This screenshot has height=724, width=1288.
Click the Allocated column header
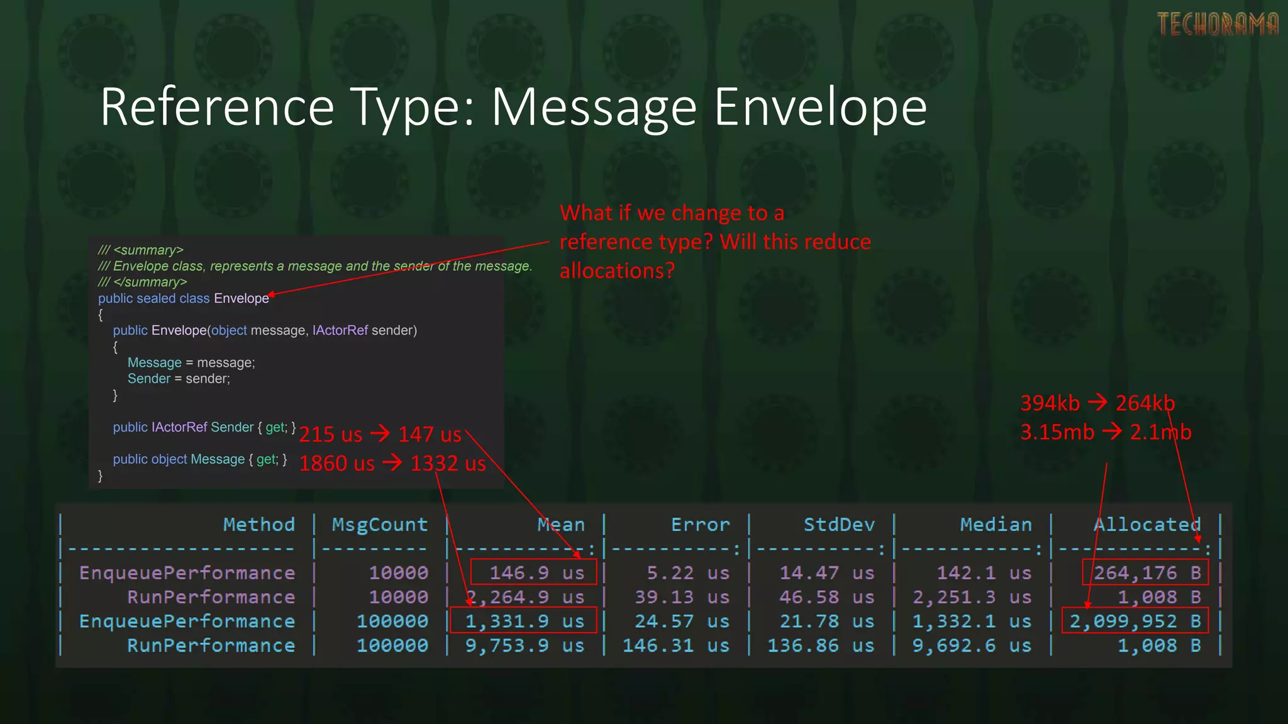[1147, 525]
